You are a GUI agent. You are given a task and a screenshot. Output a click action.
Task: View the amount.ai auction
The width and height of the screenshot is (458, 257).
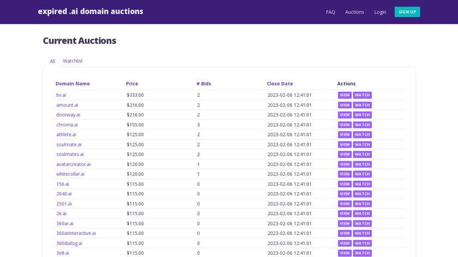(345, 105)
